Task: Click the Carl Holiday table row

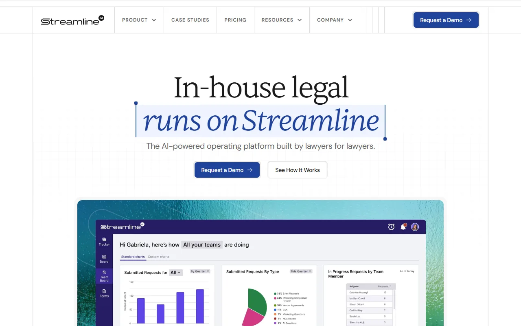Action: [x=370, y=311]
